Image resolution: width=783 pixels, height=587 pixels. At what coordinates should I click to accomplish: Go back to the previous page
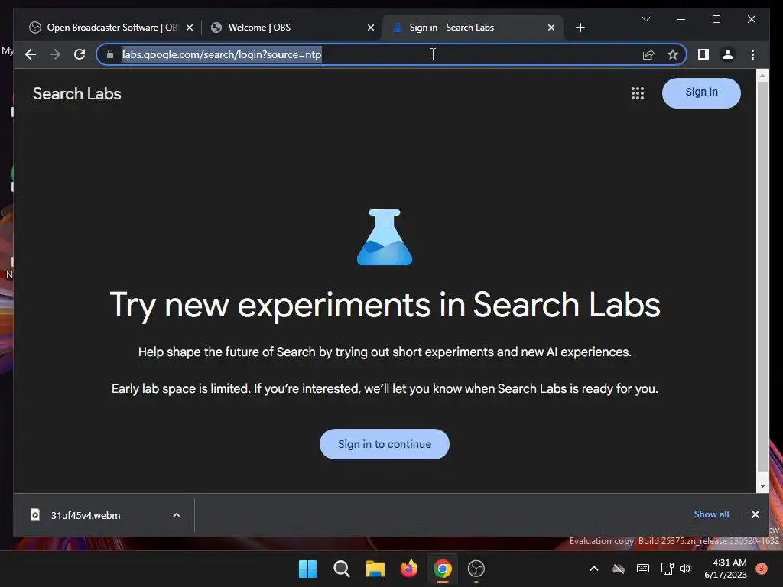pos(31,54)
